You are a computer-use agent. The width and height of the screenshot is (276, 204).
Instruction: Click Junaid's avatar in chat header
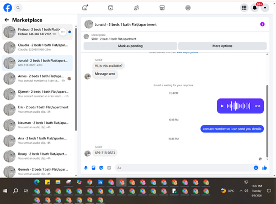pos(89,24)
